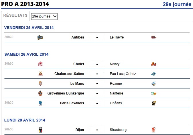The height and width of the screenshot is (135, 193).
Task: Click the Pau-Lacq-Orthez team logo
Action: tap(153, 74)
